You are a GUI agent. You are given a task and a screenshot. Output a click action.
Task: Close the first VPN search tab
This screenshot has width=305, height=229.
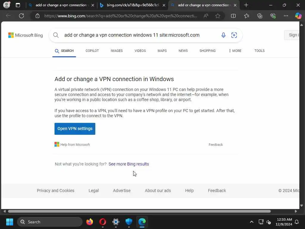tap(93, 5)
